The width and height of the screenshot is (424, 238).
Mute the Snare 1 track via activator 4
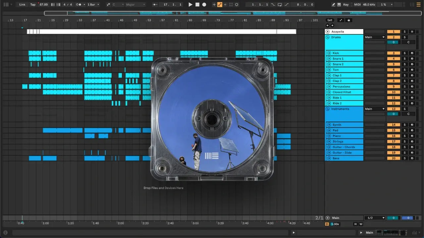click(x=394, y=59)
